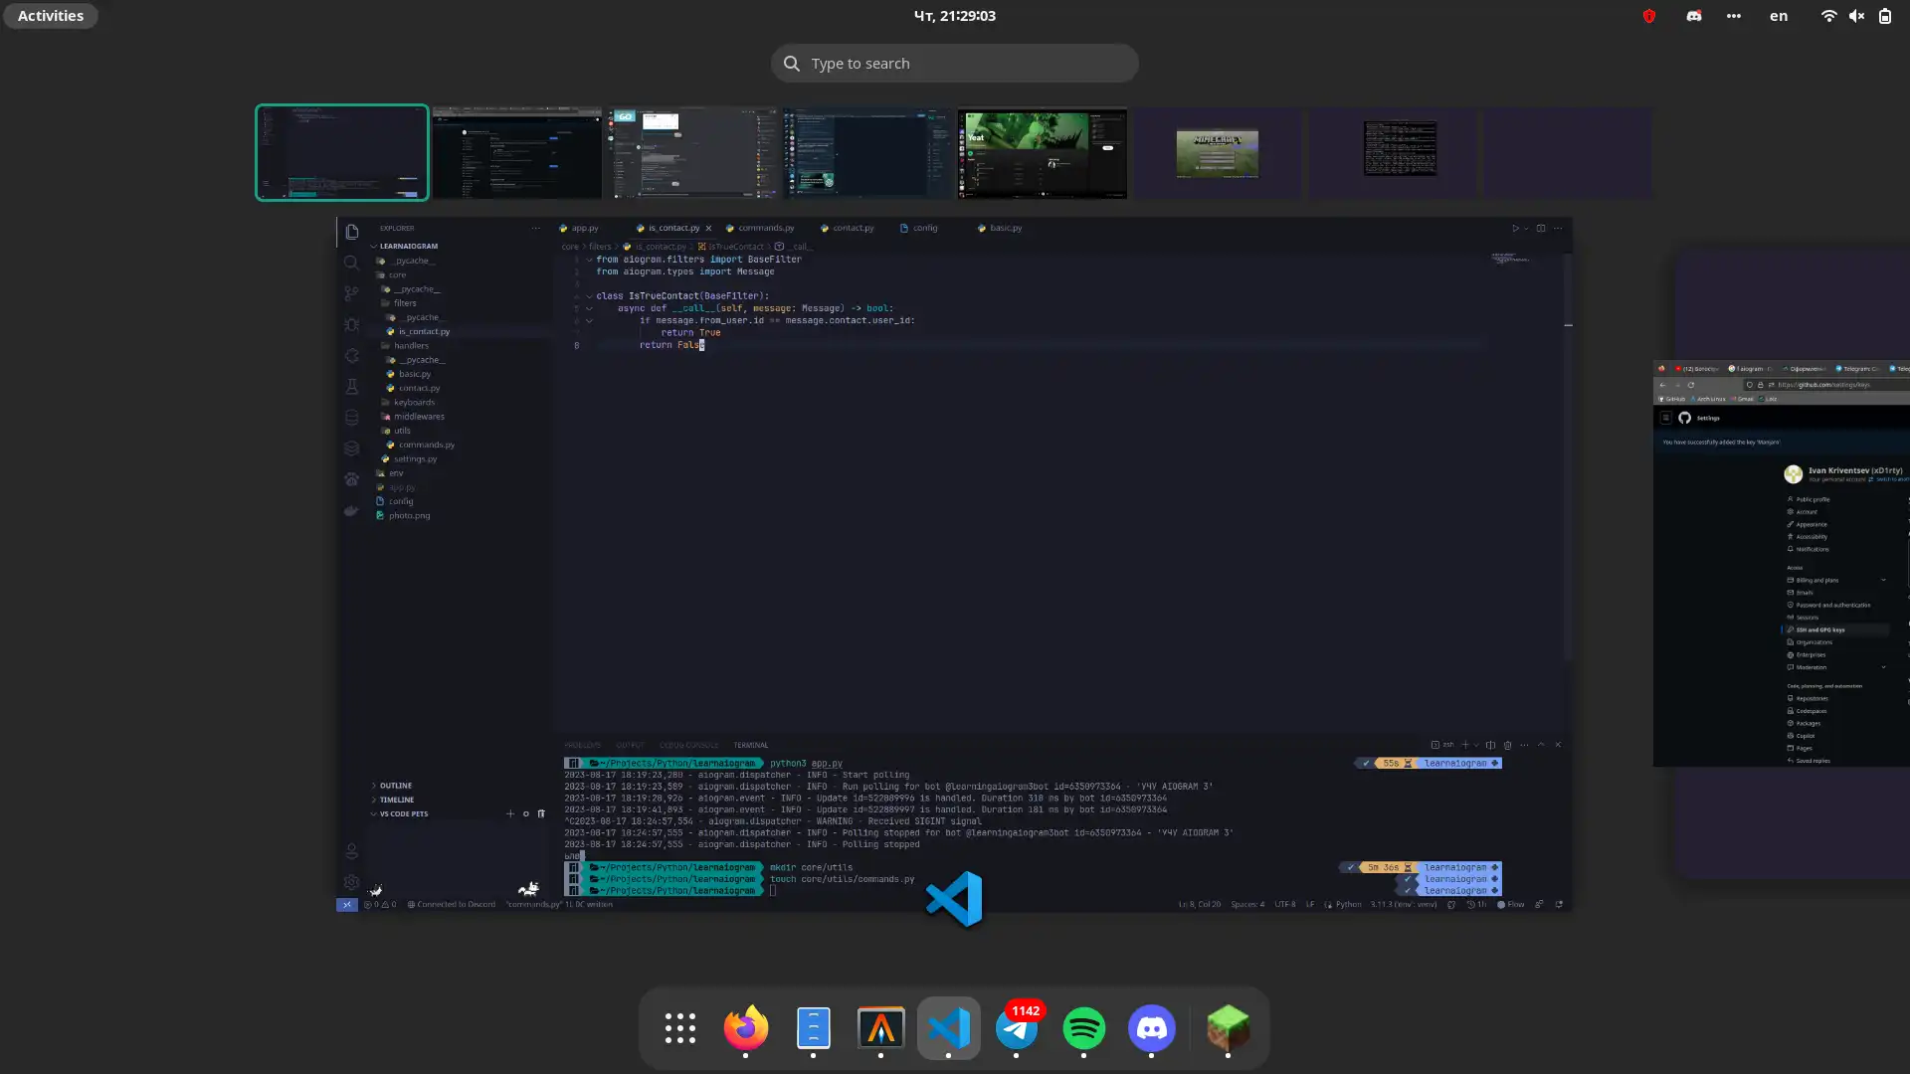Close the is_contact.py tab
Viewport: 1910px width, 1074px height.
708,228
